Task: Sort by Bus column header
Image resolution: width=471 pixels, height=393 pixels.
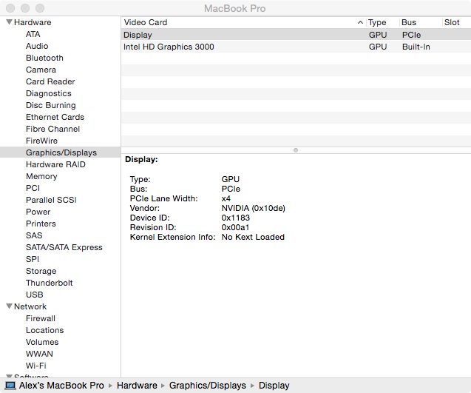Action: pos(409,22)
